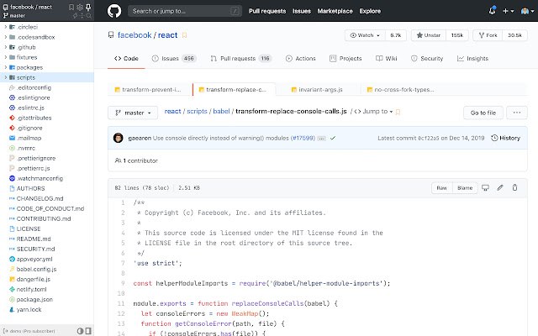Viewport: 538px width, 336px height.
Task: Click the search icon in Octotree sidebar
Action: (89, 16)
